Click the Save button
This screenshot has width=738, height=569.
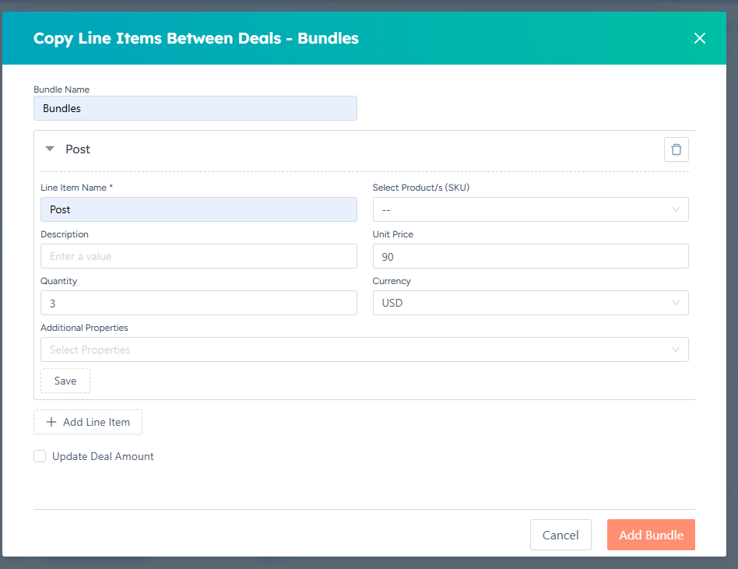click(x=65, y=381)
